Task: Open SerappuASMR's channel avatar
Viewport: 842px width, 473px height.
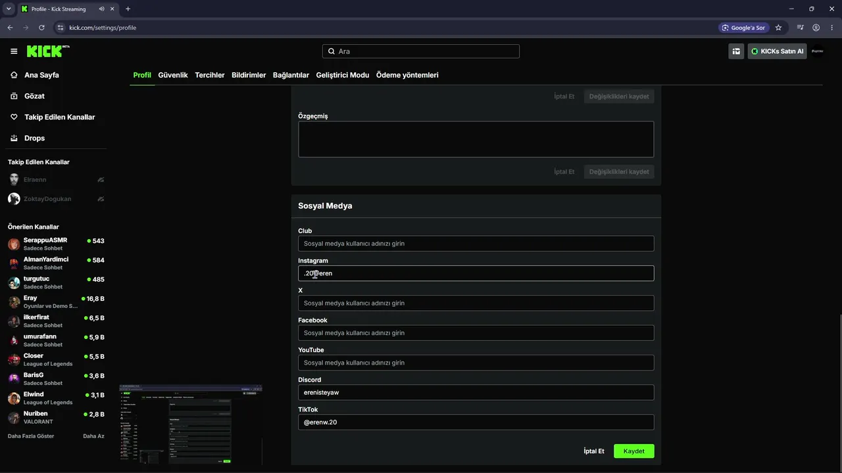Action: (x=14, y=244)
